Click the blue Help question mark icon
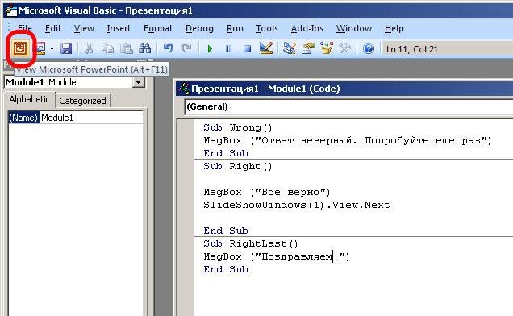 coord(369,49)
